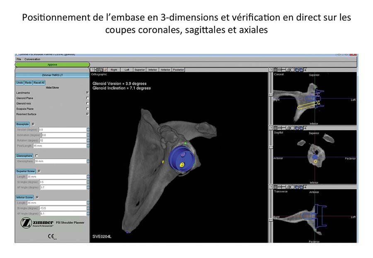Click the plus icon on the Coronal view toolbar

pos(305,70)
